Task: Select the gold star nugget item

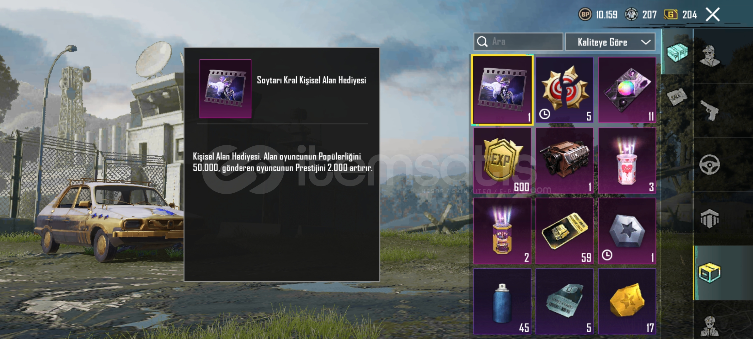Action: point(627,301)
